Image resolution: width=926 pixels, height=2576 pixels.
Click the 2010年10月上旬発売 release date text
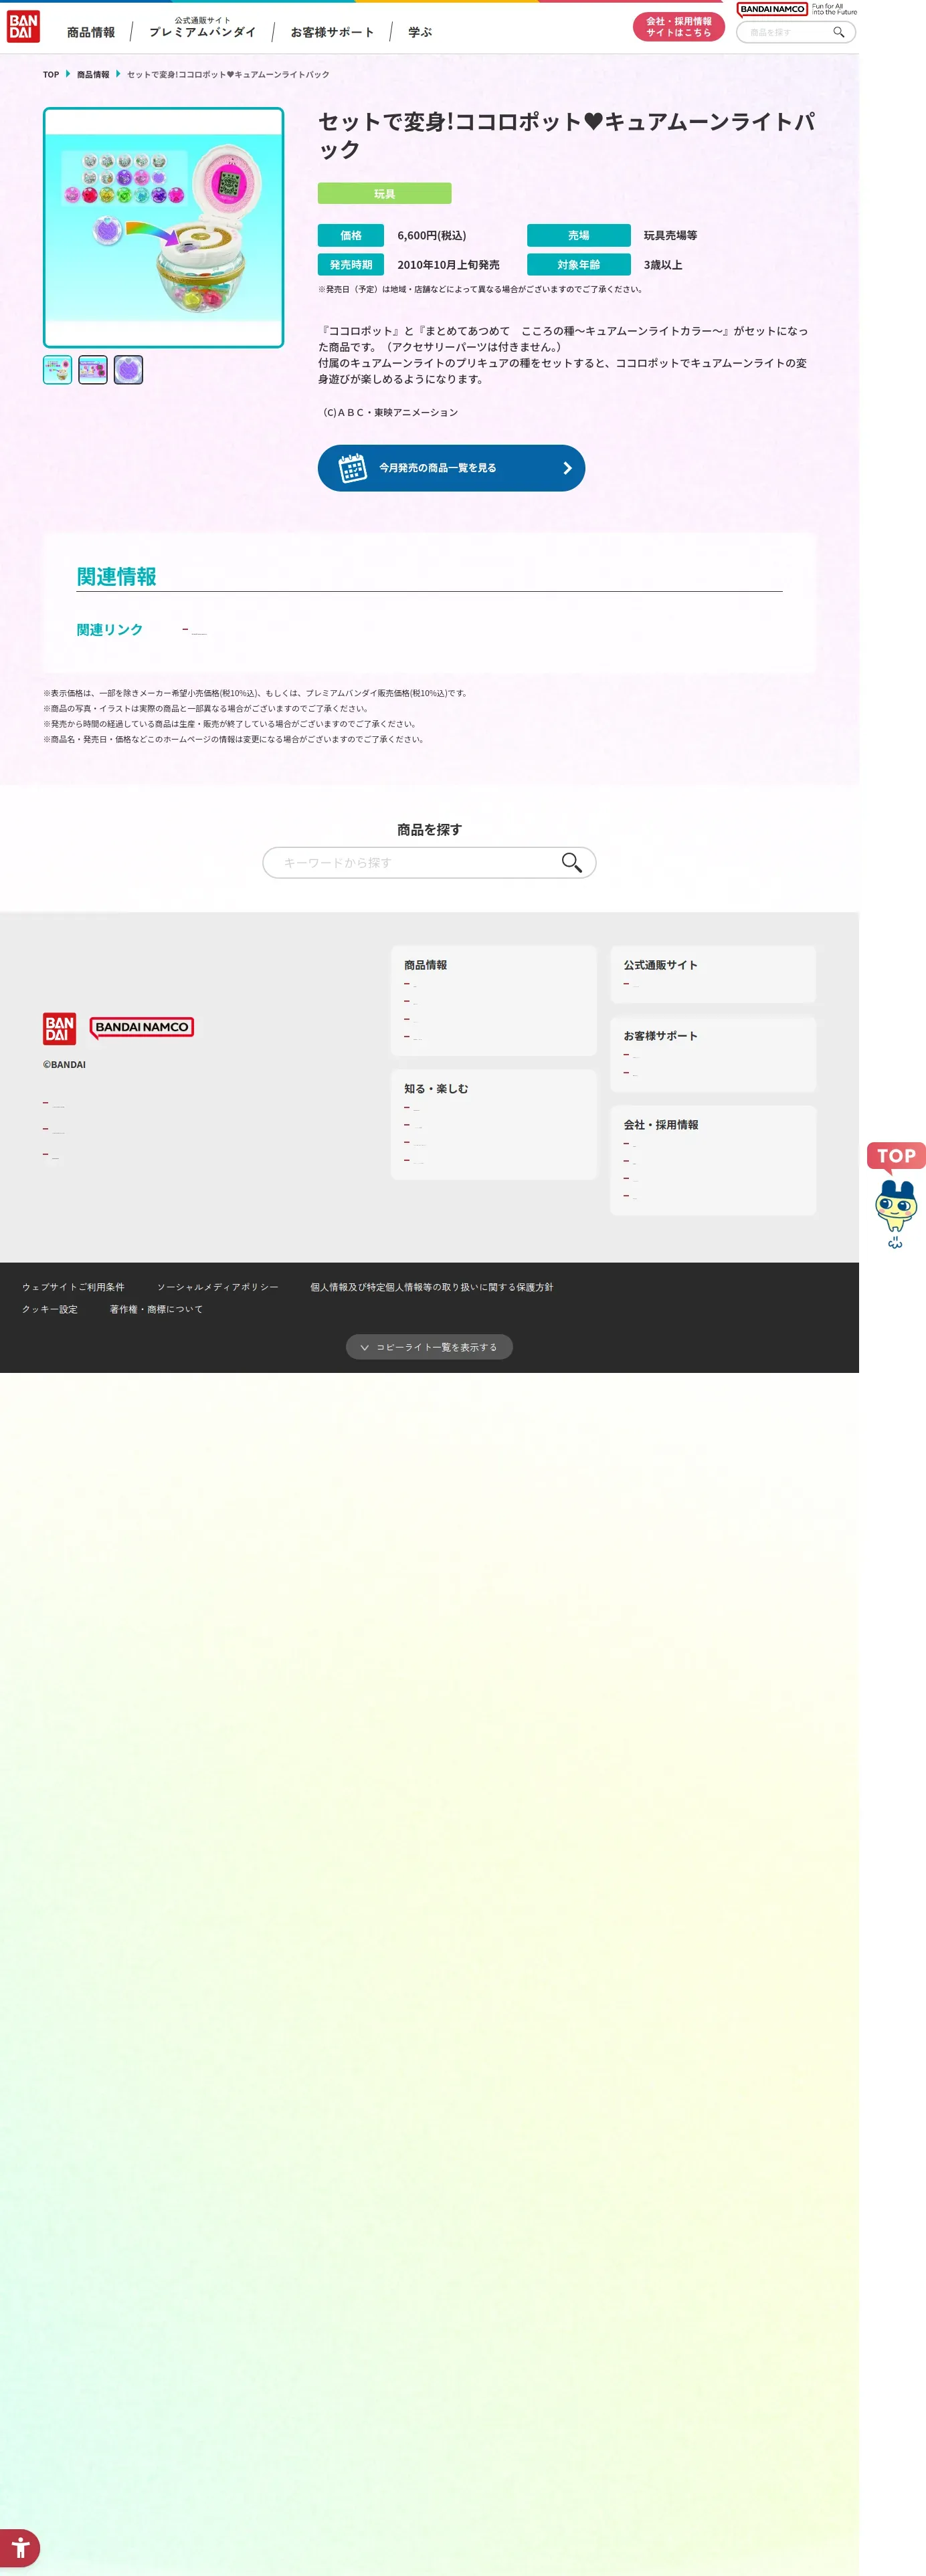[448, 265]
